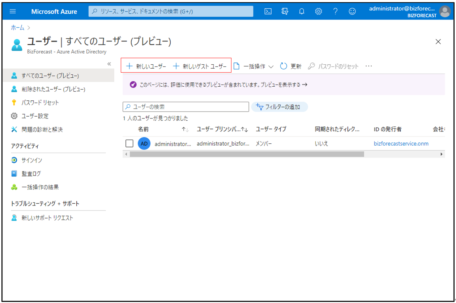Open the more options ellipsis in toolbar
This screenshot has height=303, width=456.
click(368, 66)
